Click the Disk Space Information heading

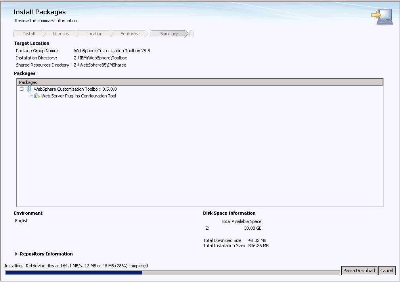pos(229,213)
